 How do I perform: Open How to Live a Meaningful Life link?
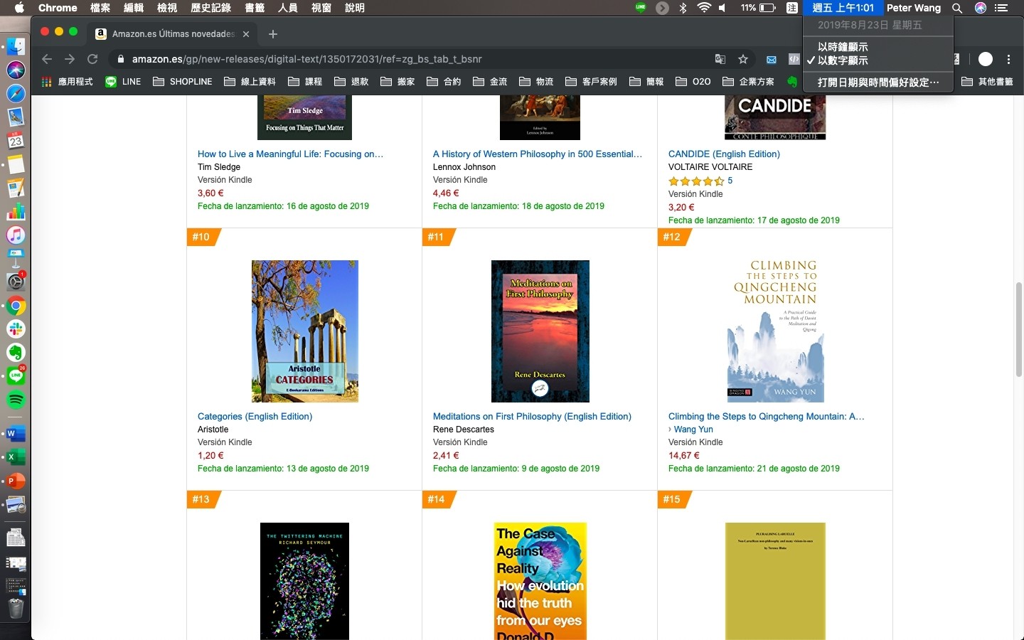tap(290, 154)
